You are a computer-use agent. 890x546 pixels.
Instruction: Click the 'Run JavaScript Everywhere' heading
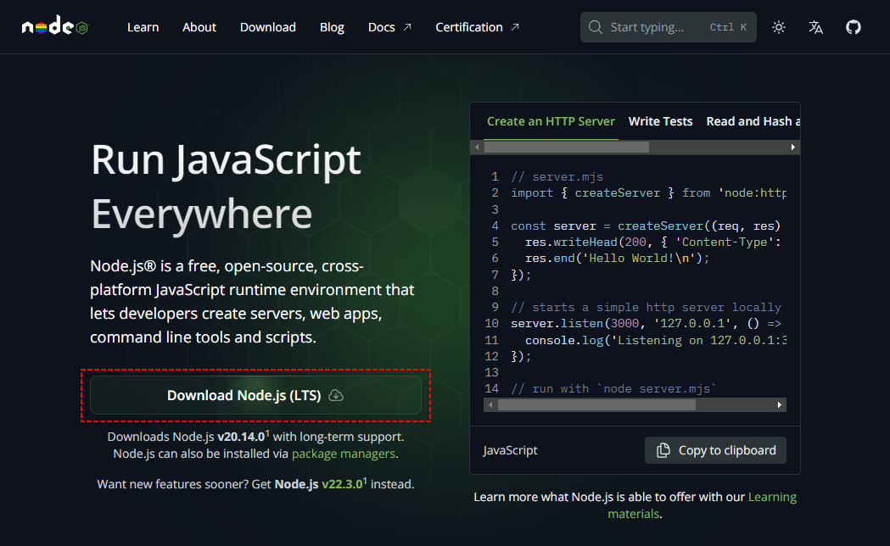point(226,187)
